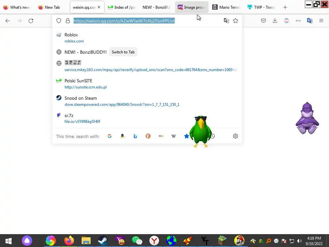This screenshot has height=247, width=329.
Task: Search this time with Bing
Action: (x=135, y=136)
